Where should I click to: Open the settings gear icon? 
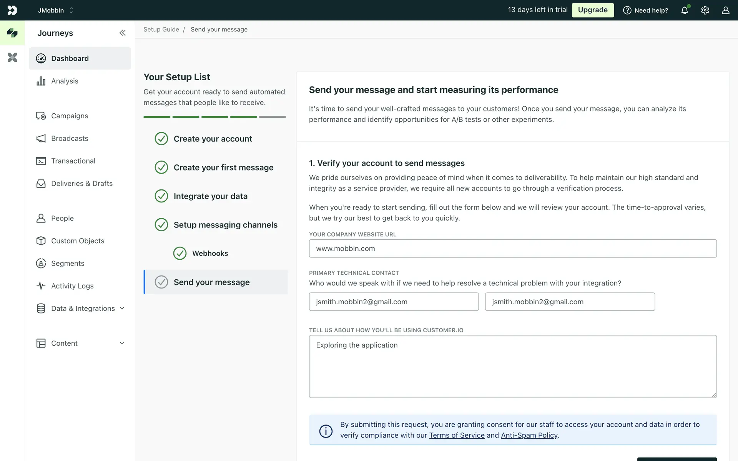[x=705, y=10]
